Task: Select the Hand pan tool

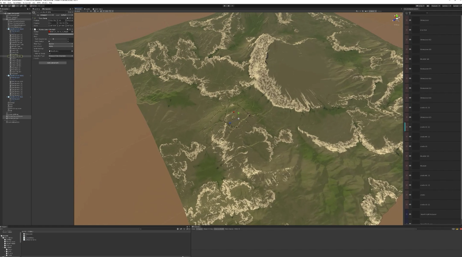Action: point(3,6)
